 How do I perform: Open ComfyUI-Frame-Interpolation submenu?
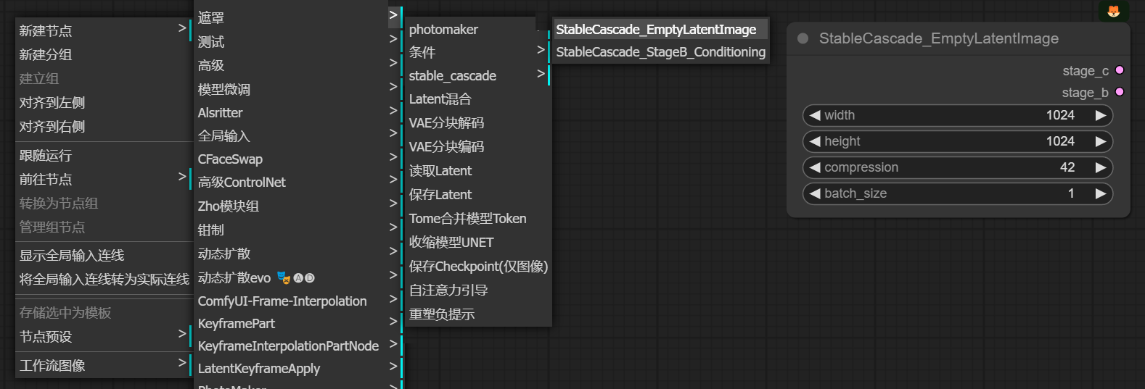point(298,301)
